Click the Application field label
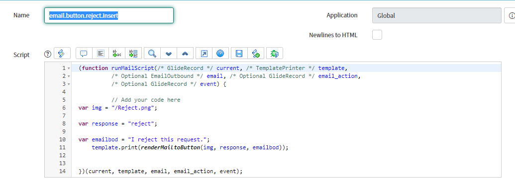 [342, 15]
